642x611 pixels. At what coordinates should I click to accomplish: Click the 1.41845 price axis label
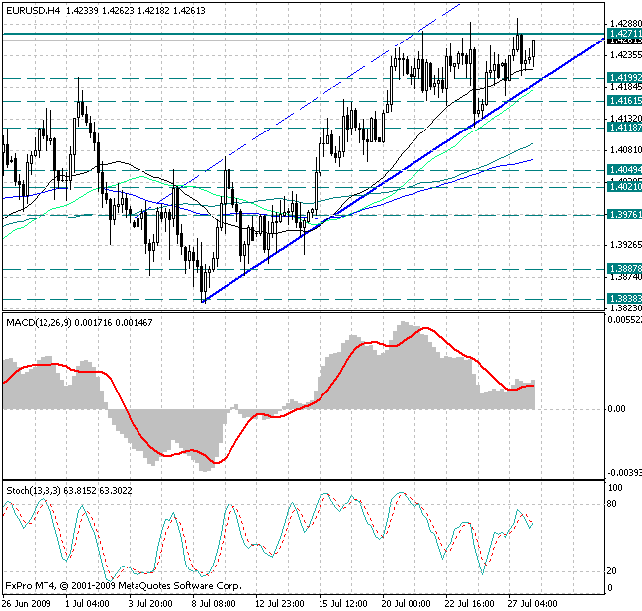625,87
